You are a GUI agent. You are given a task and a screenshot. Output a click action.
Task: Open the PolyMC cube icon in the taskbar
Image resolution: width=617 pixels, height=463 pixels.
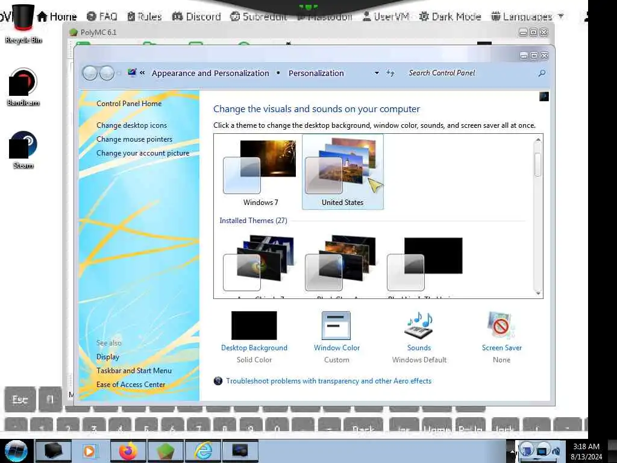coord(166,451)
